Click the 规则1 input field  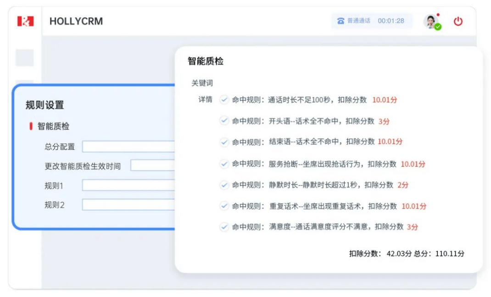pos(128,185)
